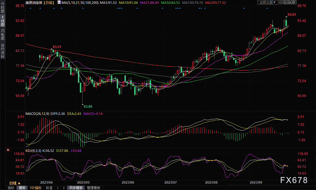Click the MACD(26,12,9) indicator label

37,114
